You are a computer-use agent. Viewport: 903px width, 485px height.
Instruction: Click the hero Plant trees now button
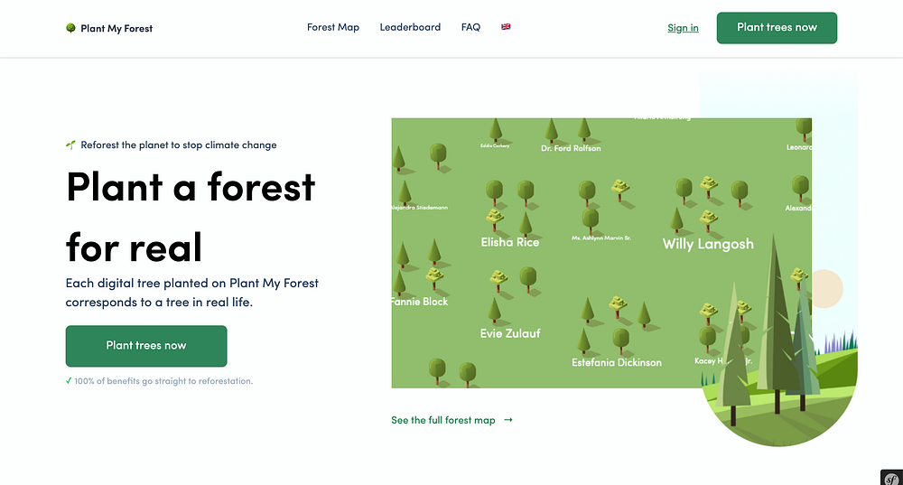[146, 346]
